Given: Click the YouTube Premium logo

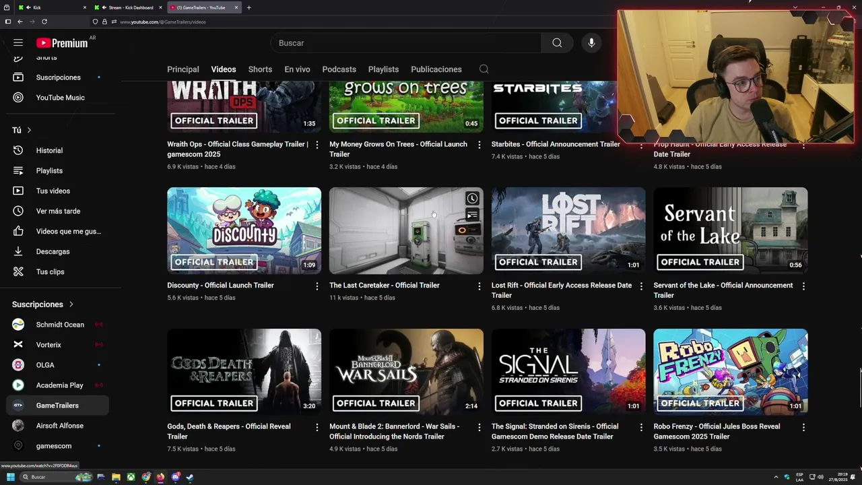Looking at the screenshot, I should pyautogui.click(x=62, y=42).
